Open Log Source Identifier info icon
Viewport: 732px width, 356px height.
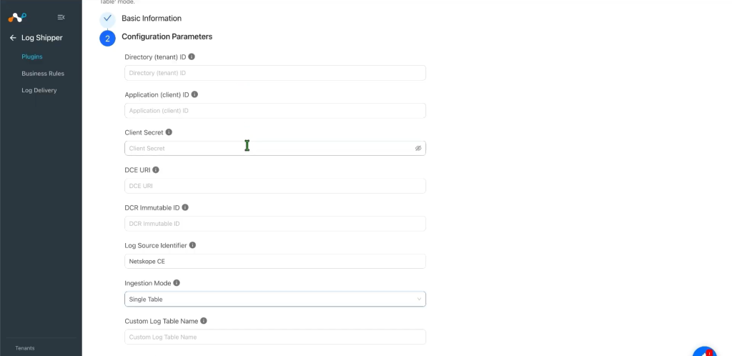point(192,245)
